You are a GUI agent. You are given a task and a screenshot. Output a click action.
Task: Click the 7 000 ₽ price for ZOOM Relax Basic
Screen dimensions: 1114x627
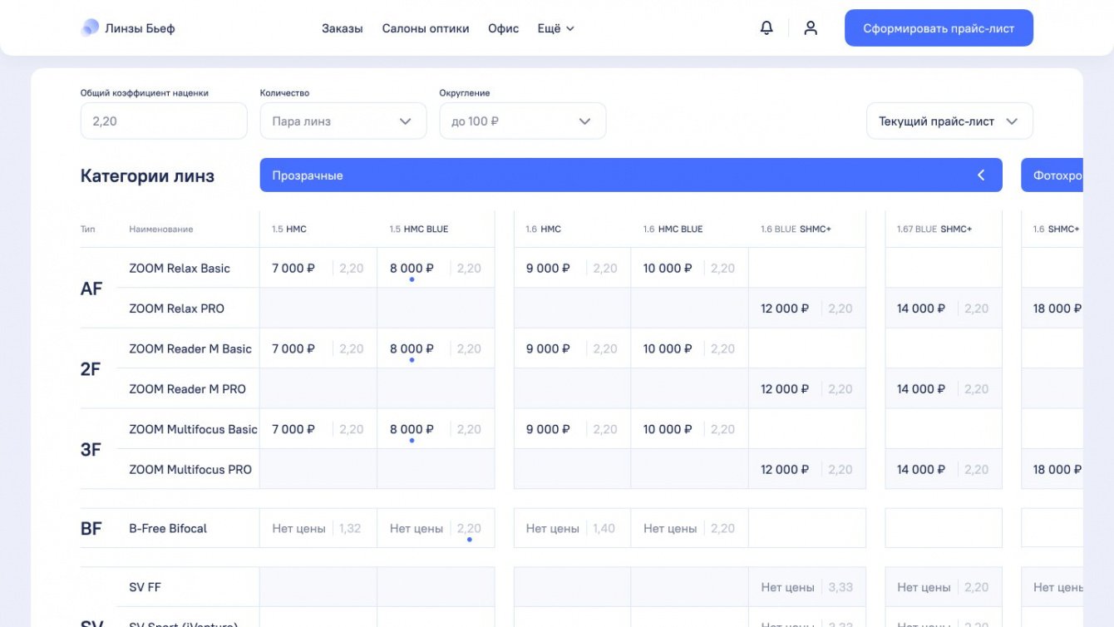(x=293, y=269)
